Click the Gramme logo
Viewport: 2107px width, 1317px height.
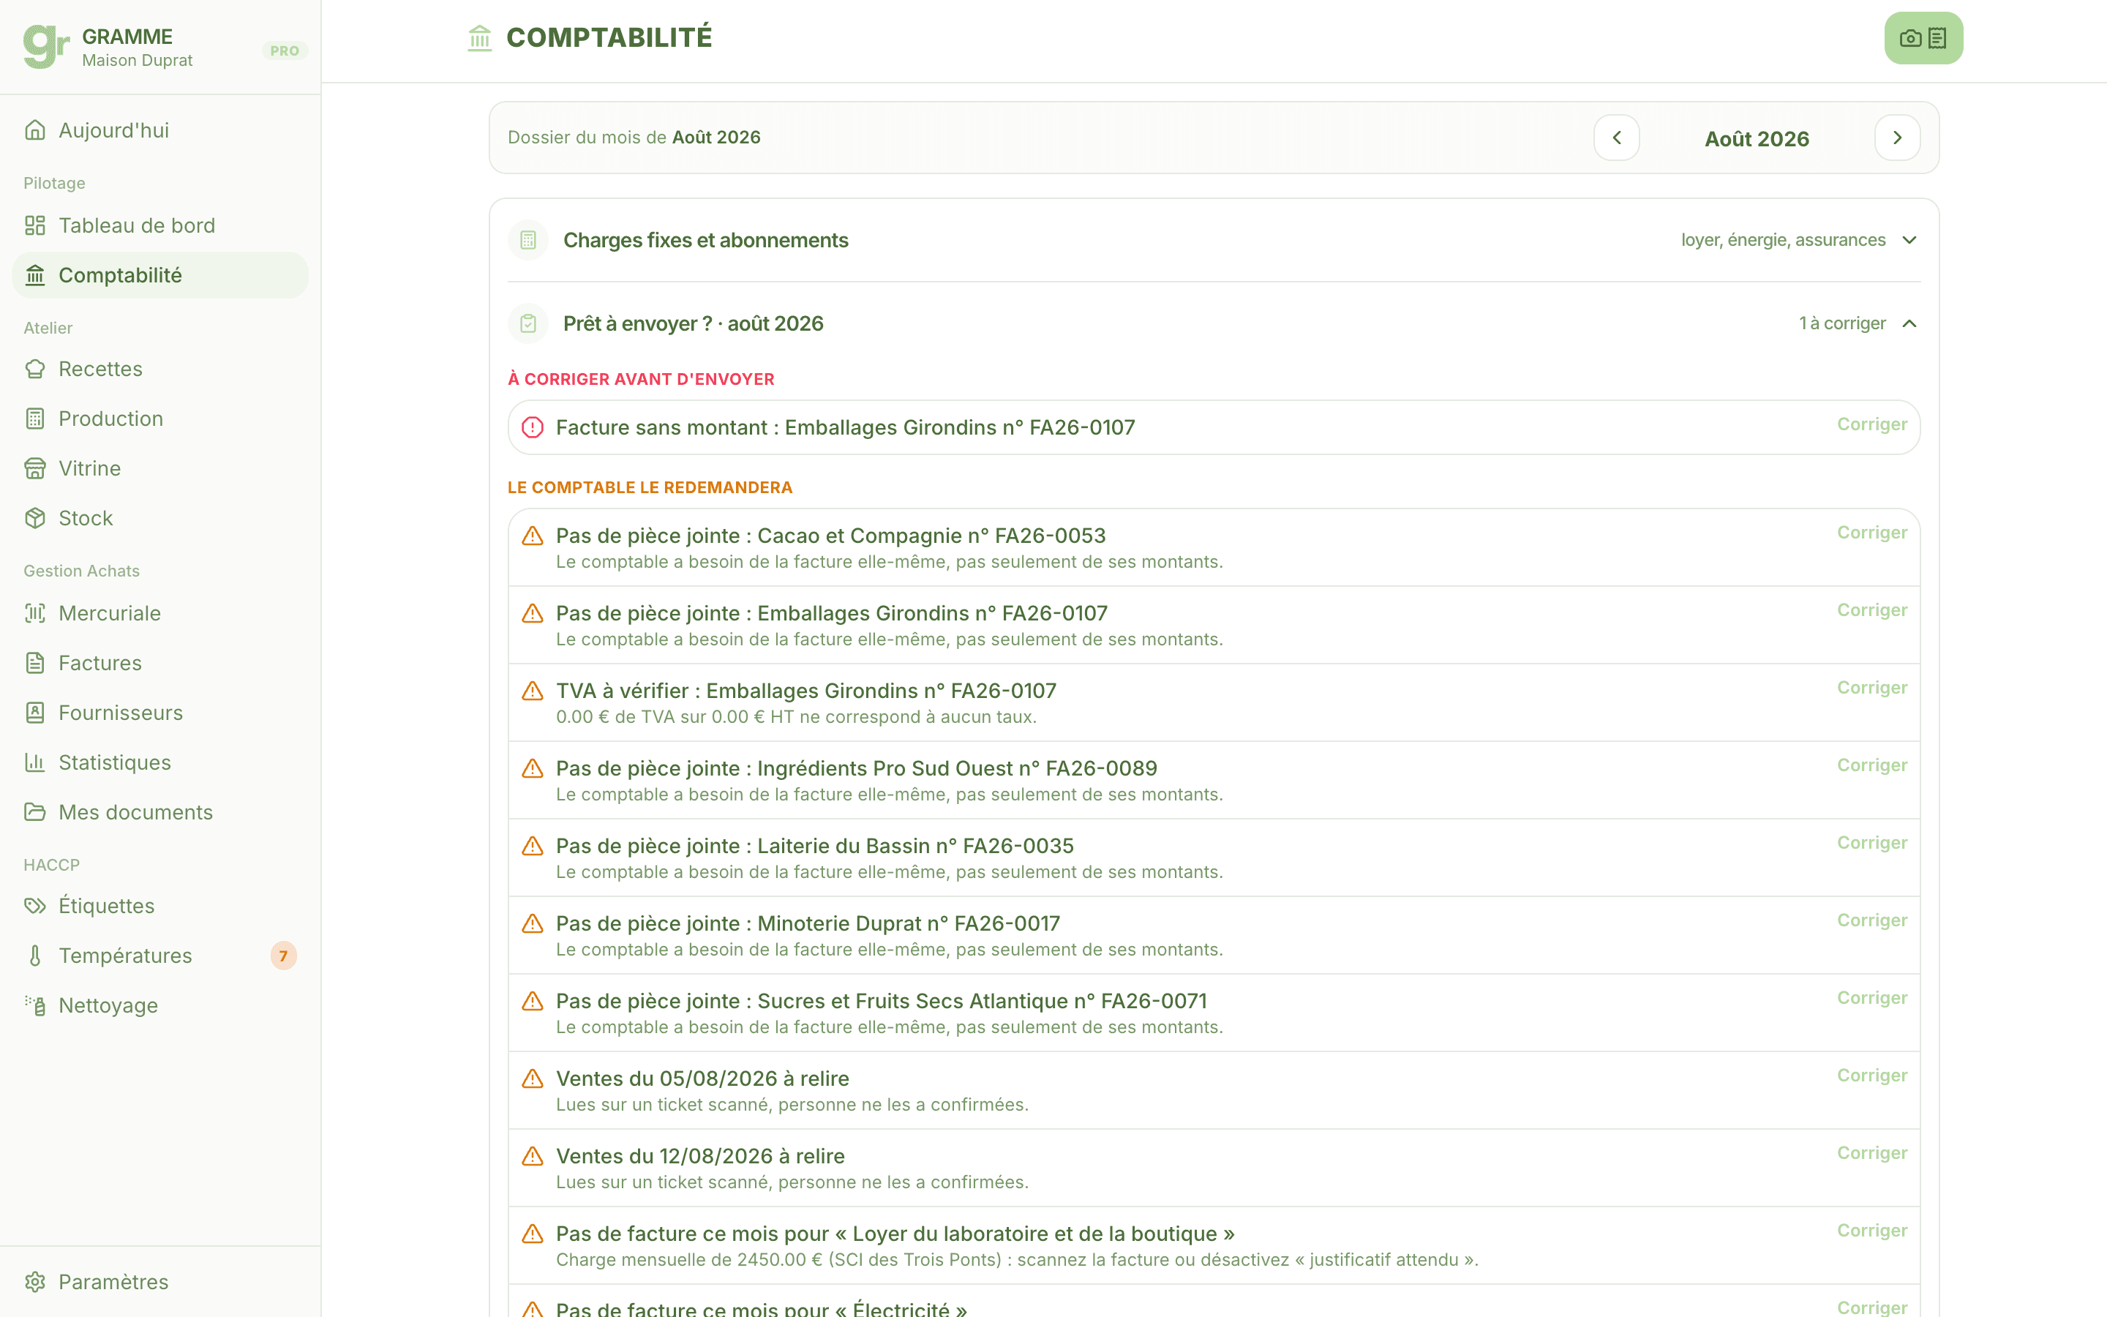(x=46, y=46)
